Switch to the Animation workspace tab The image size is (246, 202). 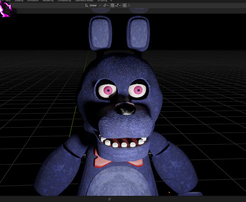(x=33, y=1)
